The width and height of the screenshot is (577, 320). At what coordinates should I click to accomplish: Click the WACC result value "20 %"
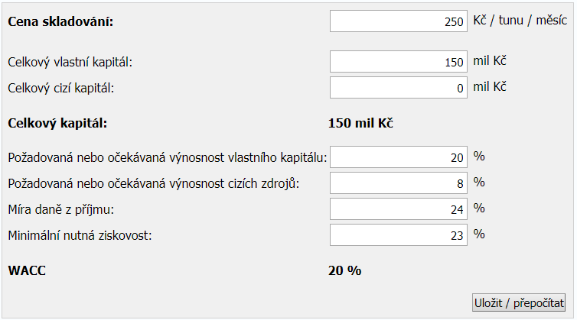pos(344,270)
